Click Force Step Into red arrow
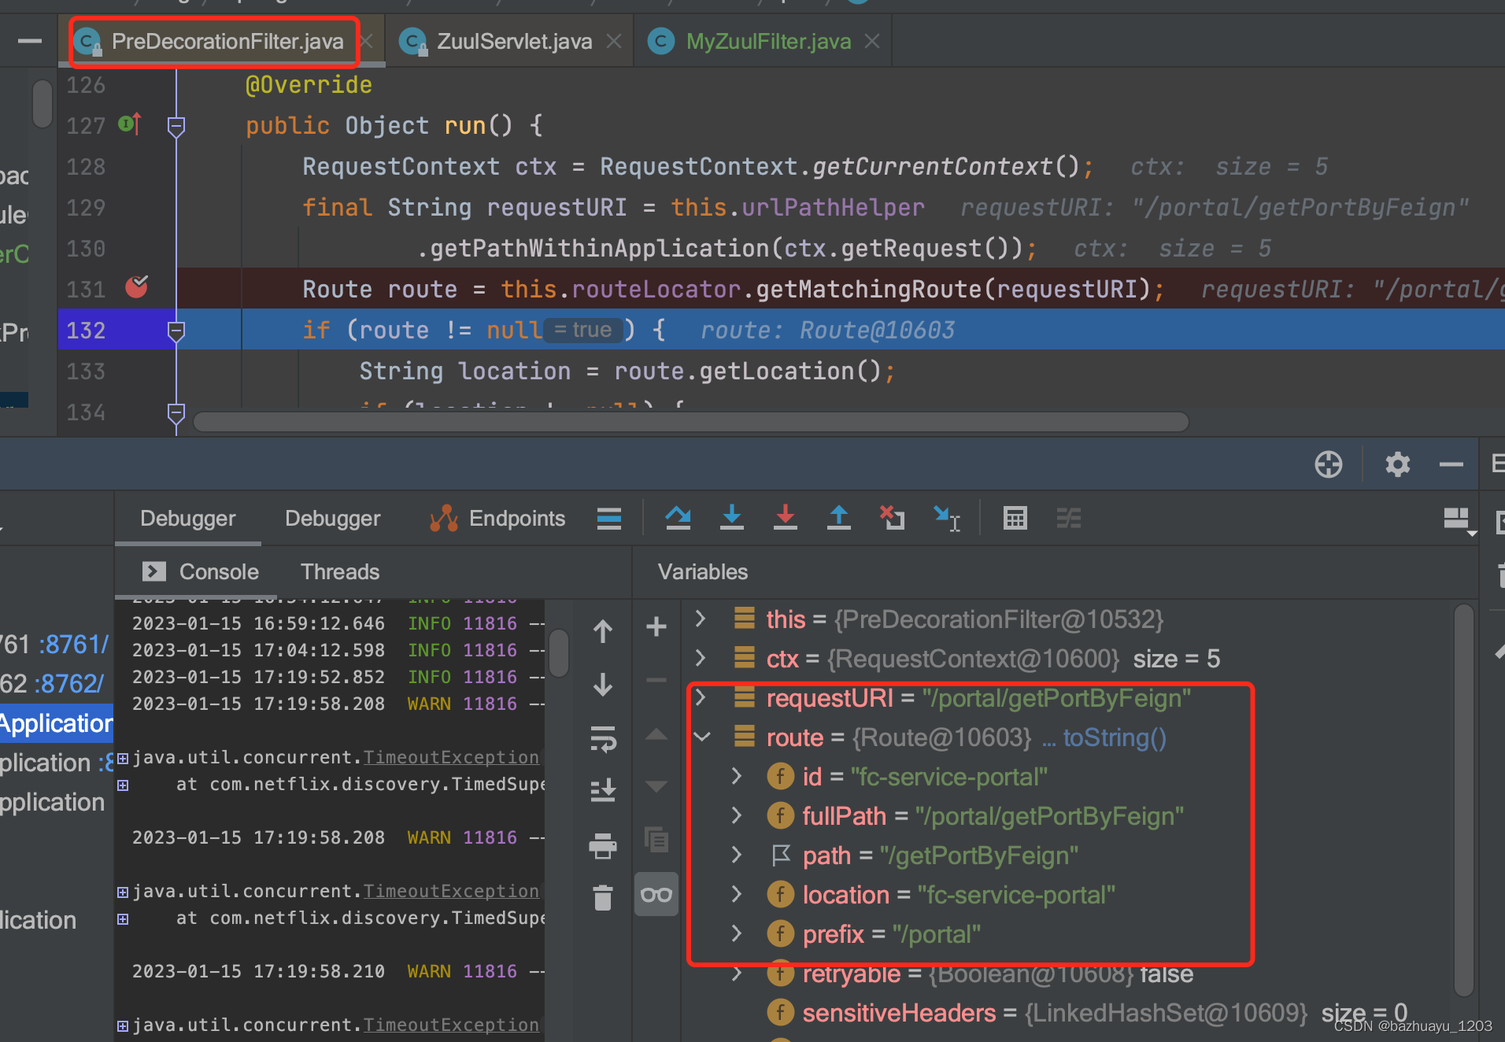 point(786,518)
